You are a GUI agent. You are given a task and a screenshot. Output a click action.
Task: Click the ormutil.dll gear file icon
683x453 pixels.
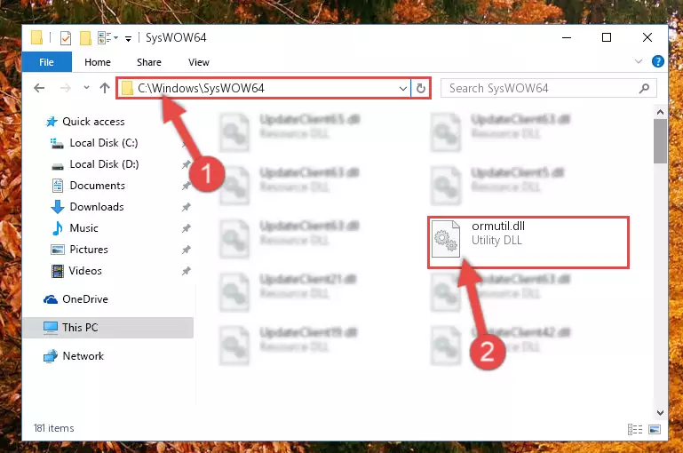[446, 239]
